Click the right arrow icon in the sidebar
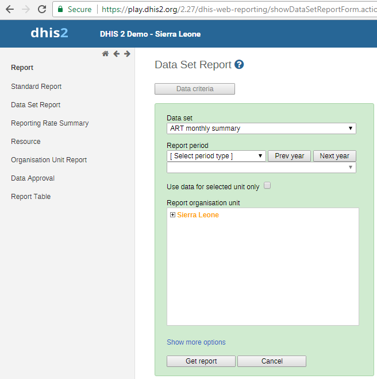Image resolution: width=377 pixels, height=379 pixels. coord(127,54)
